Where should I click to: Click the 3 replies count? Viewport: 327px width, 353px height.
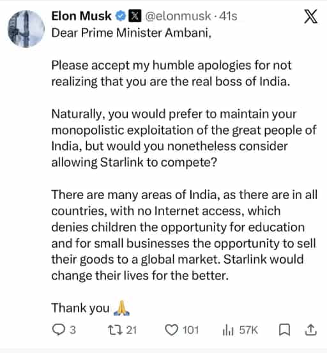[x=73, y=330]
